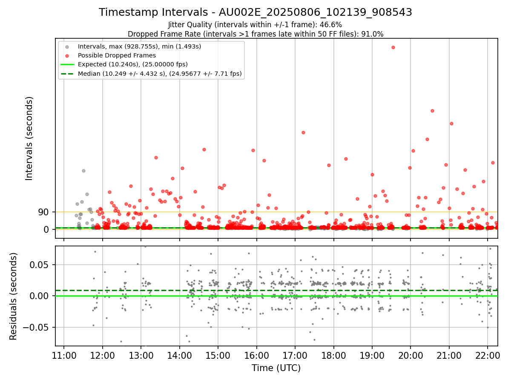Click the '12:00' time tick label
The height and width of the screenshot is (383, 511).
[x=103, y=355]
